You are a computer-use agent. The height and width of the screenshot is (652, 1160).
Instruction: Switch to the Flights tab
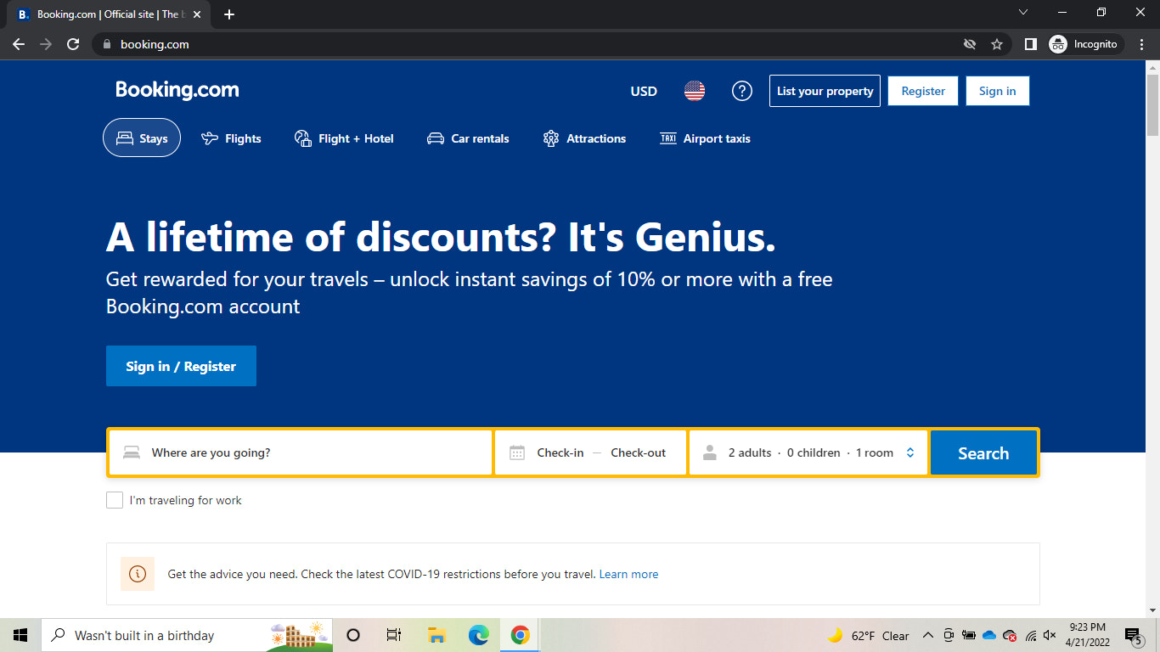pos(231,138)
